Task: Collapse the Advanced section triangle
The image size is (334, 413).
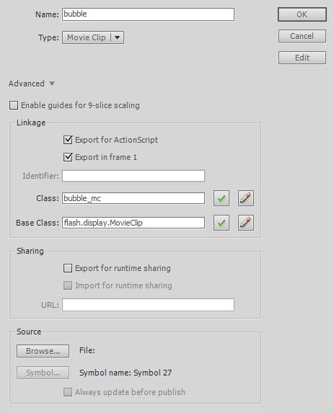Action: tap(52, 84)
